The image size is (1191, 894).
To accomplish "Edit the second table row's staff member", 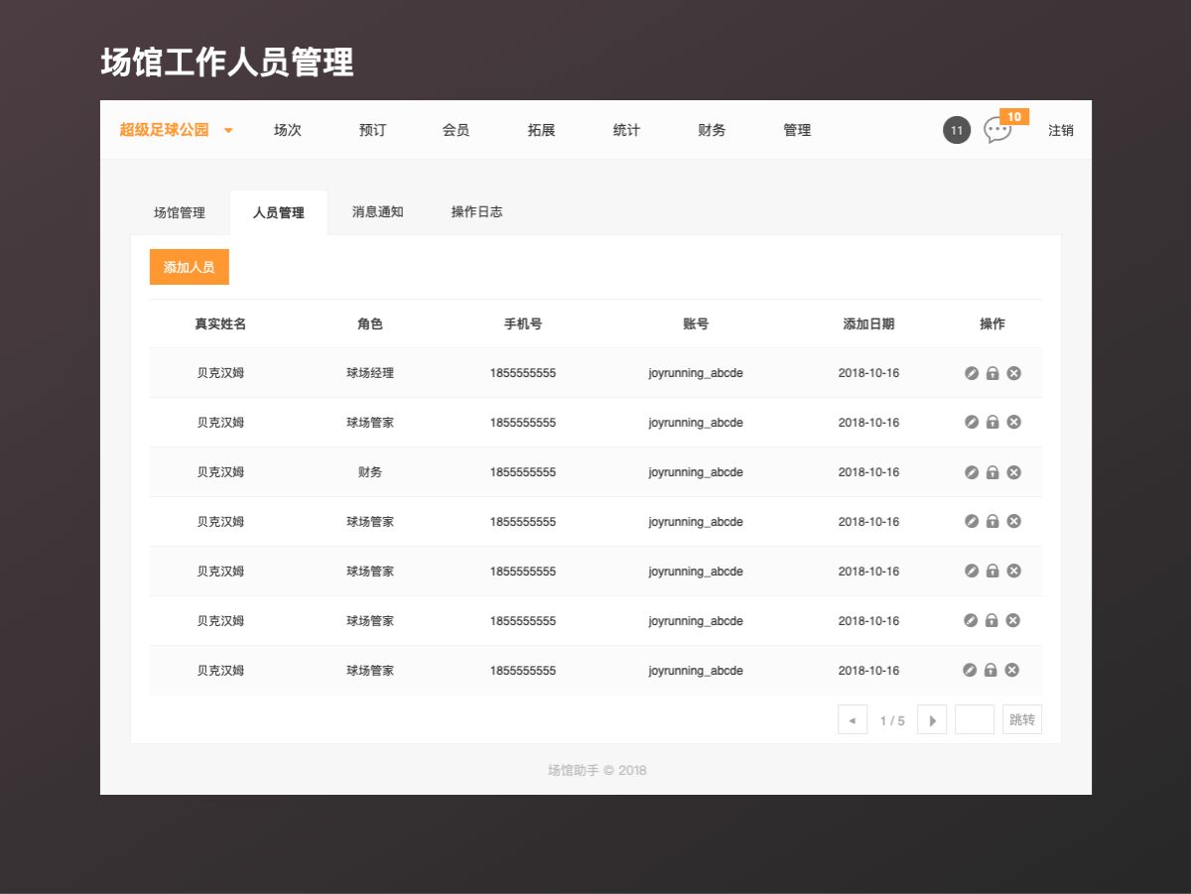I will [972, 422].
